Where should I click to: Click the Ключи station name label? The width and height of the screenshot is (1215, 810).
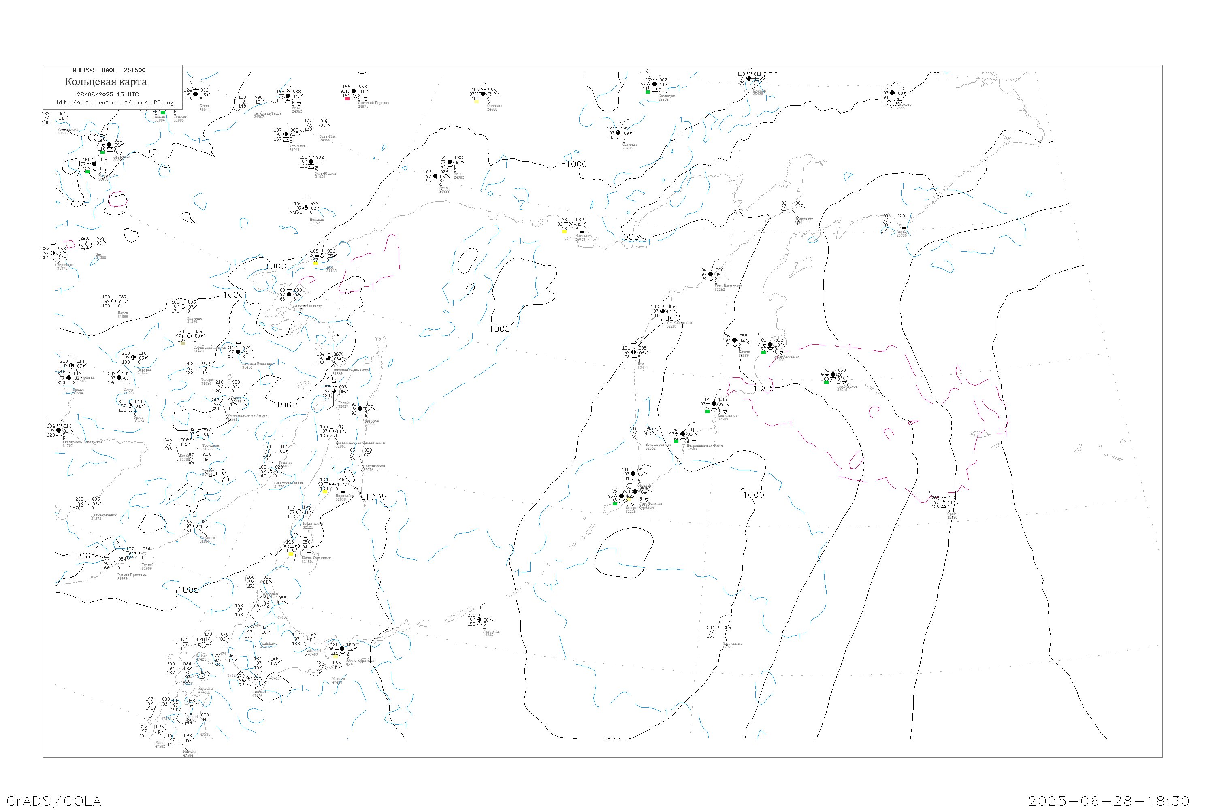coord(744,352)
